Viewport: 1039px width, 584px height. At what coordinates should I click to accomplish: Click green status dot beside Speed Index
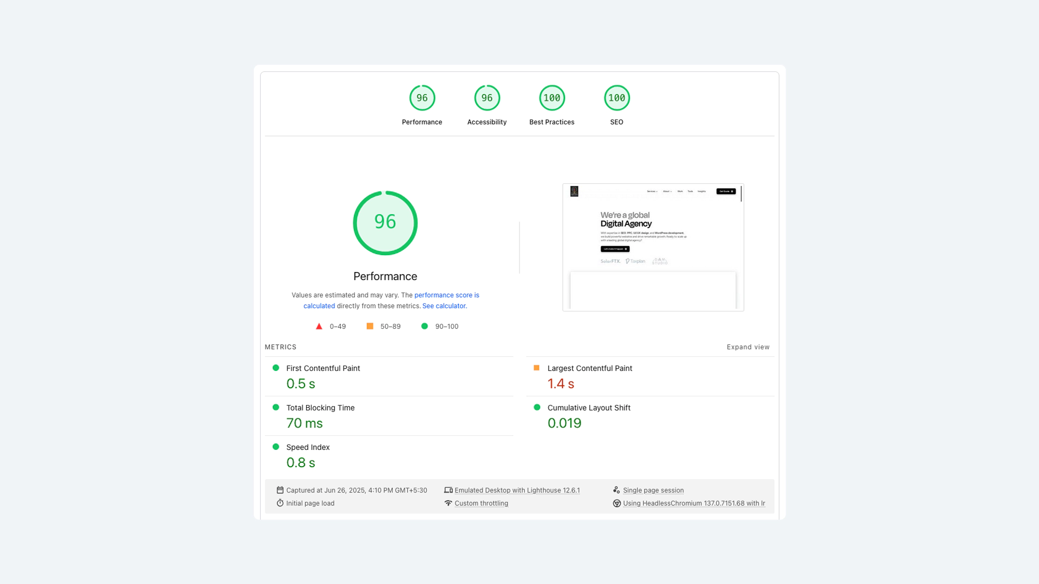276,447
